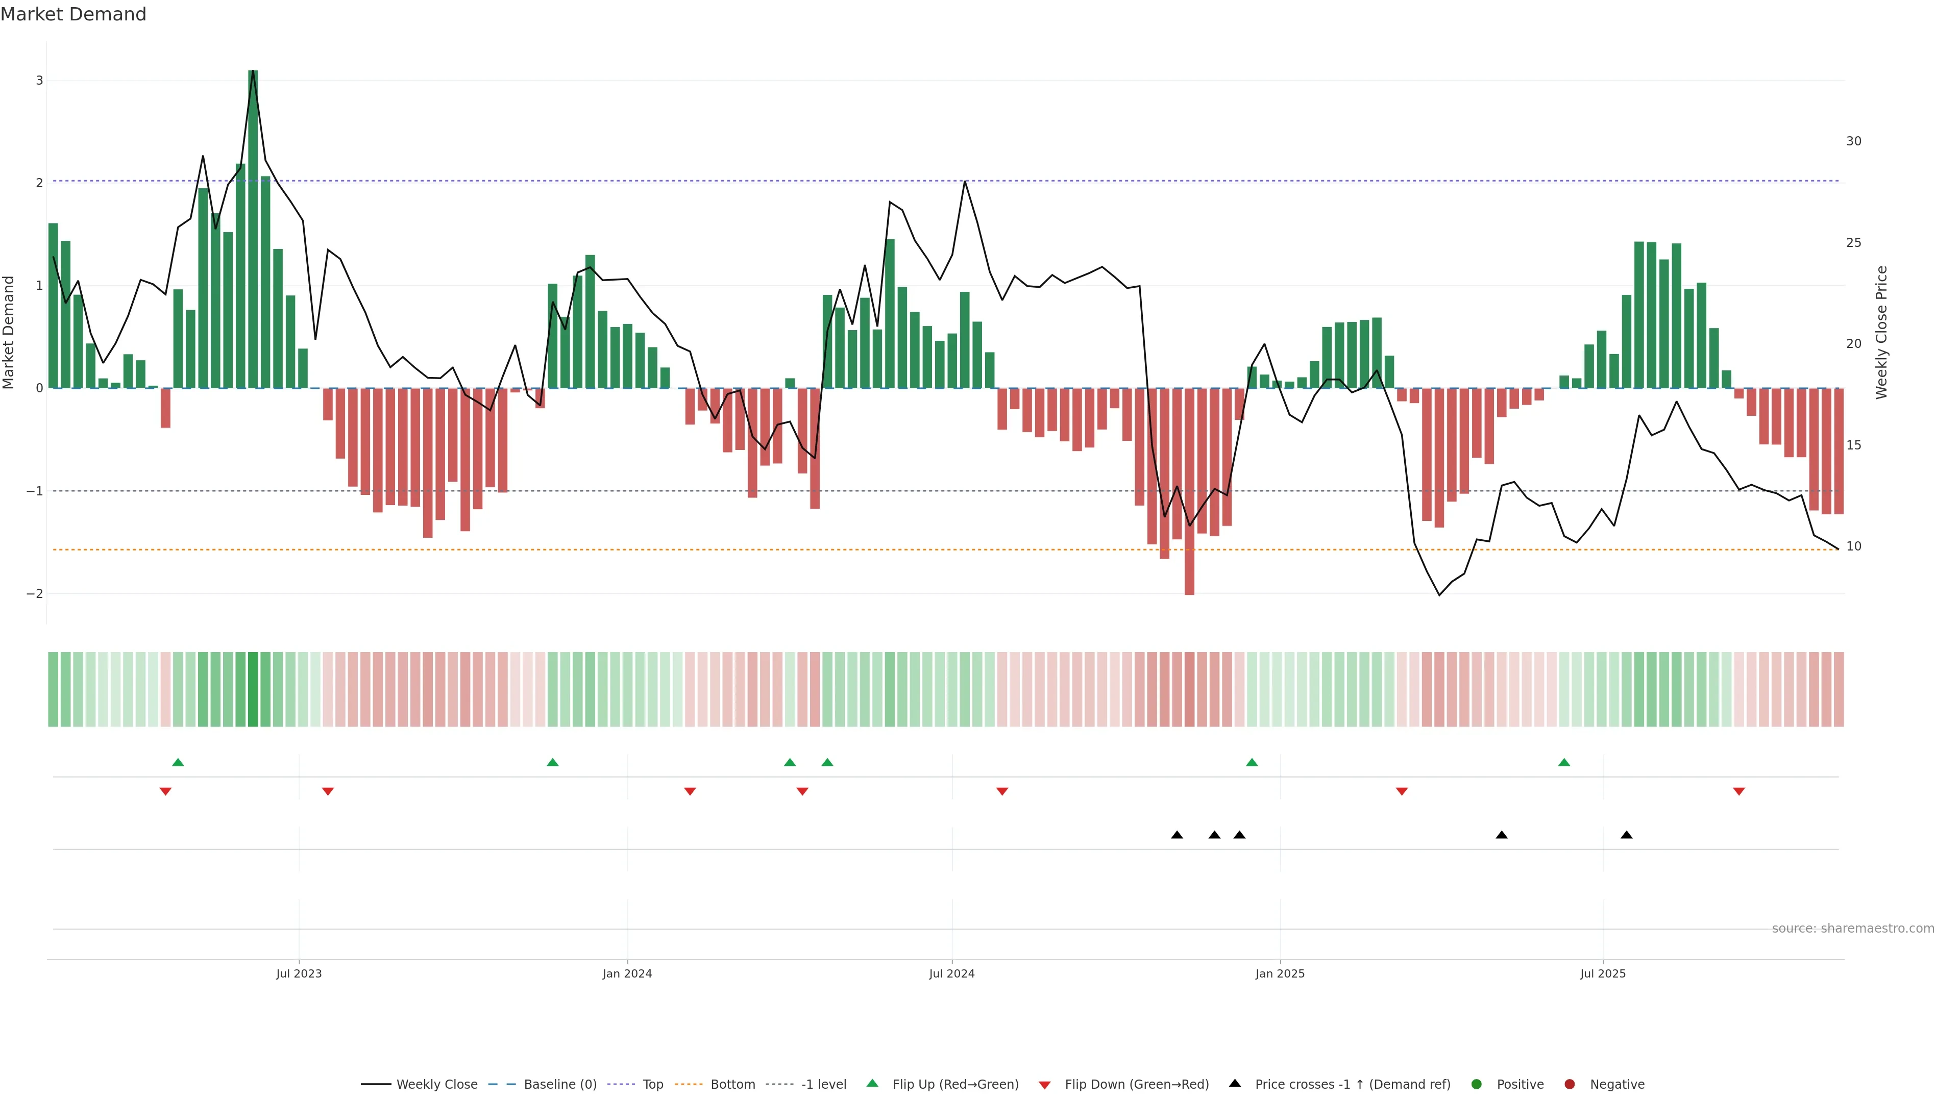Click the first green flip-up marker
The width and height of the screenshot is (1960, 1102).
(178, 762)
